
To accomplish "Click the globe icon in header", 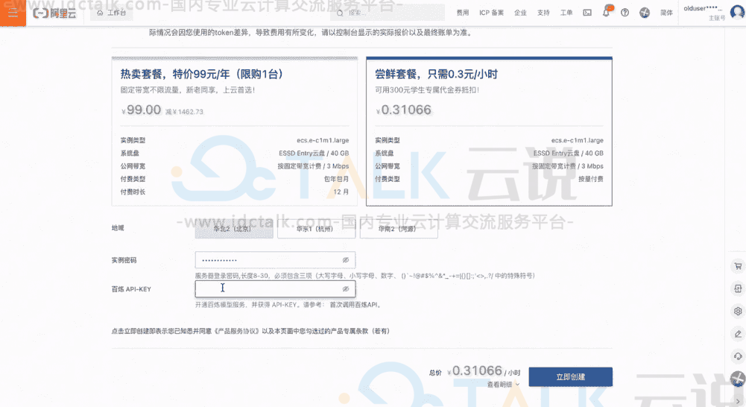I will click(x=645, y=13).
